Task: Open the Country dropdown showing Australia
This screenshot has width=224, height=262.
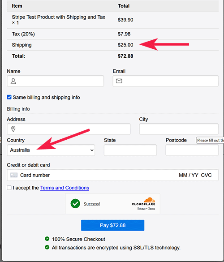Action: pos(51,150)
